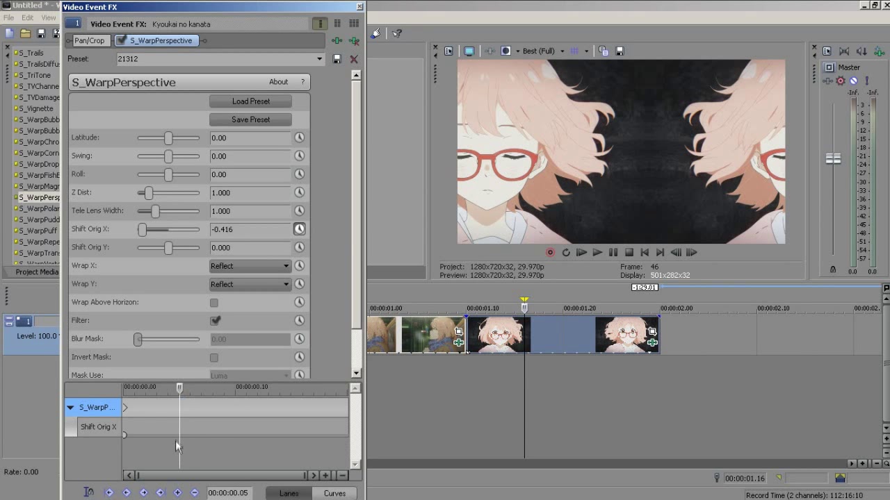
Task: Click Remove Selected Plug-In icon
Action: click(x=354, y=41)
